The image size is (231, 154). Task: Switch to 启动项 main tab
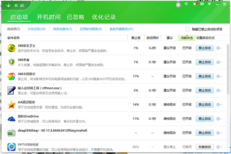pyautogui.click(x=19, y=17)
